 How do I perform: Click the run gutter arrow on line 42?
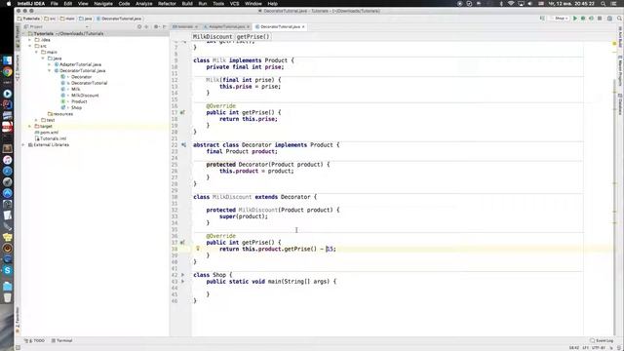point(182,275)
